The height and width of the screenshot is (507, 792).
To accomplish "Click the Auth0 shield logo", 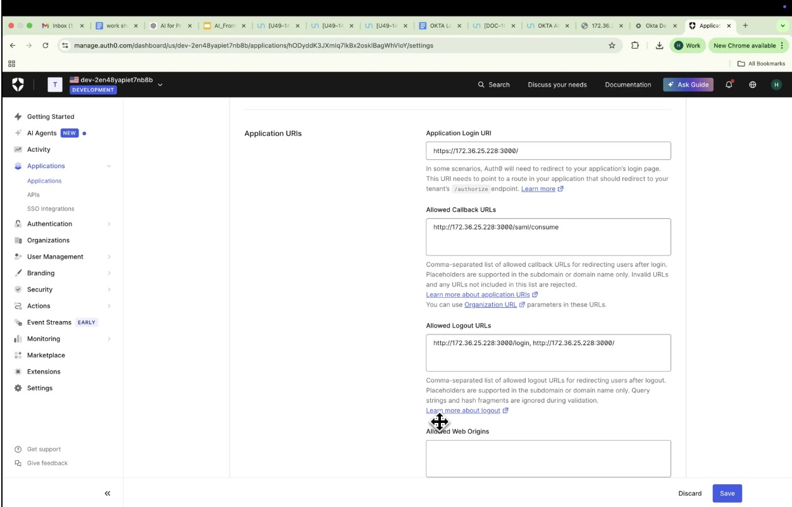I will tap(18, 85).
